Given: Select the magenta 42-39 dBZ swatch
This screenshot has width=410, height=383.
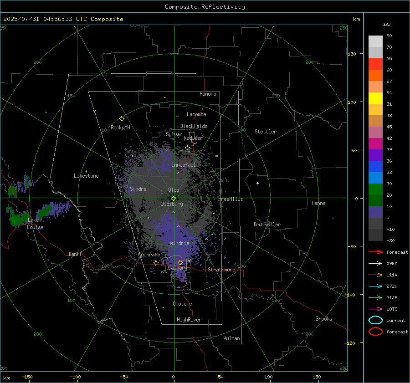Looking at the screenshot, I should [x=375, y=144].
